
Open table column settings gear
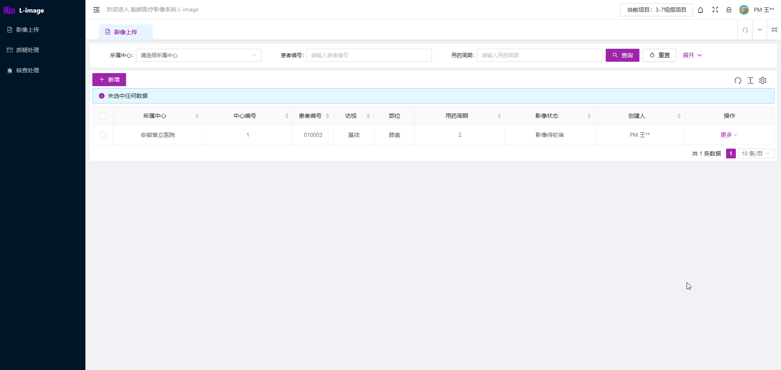coord(763,80)
